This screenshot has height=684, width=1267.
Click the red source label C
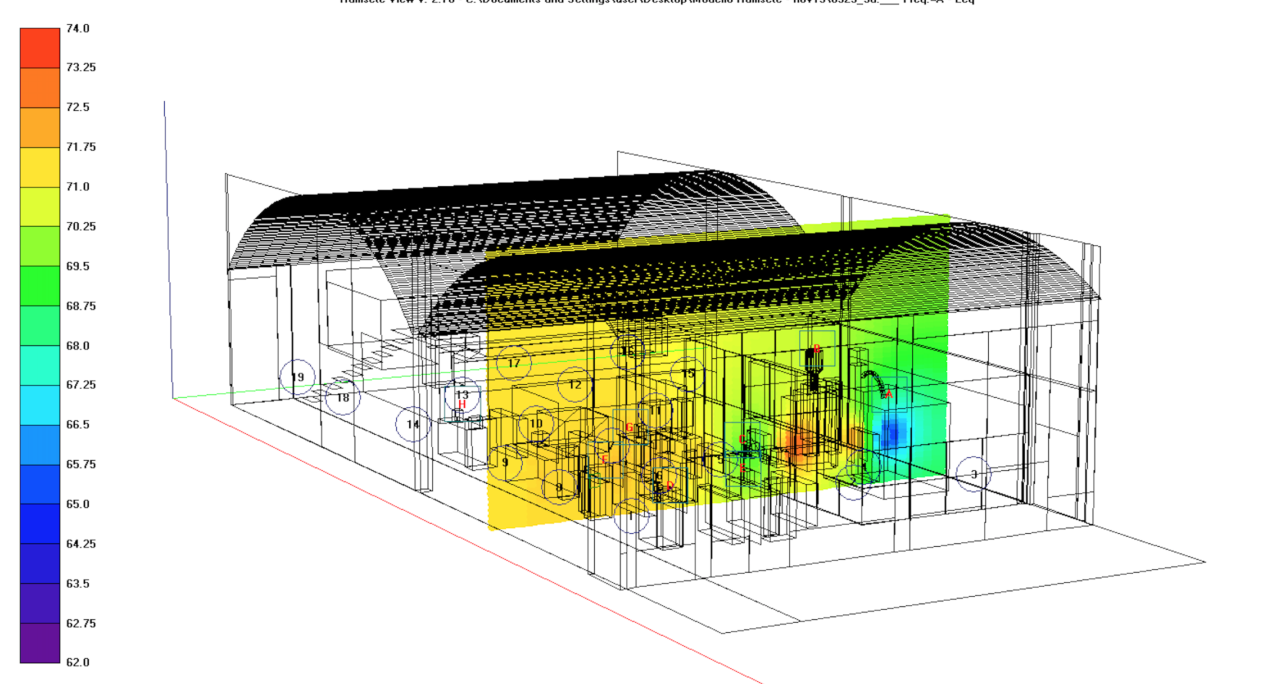point(742,439)
